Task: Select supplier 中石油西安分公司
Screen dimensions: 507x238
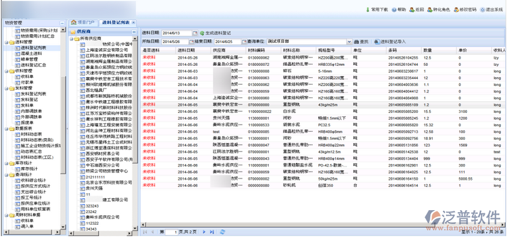Action: [103, 165]
